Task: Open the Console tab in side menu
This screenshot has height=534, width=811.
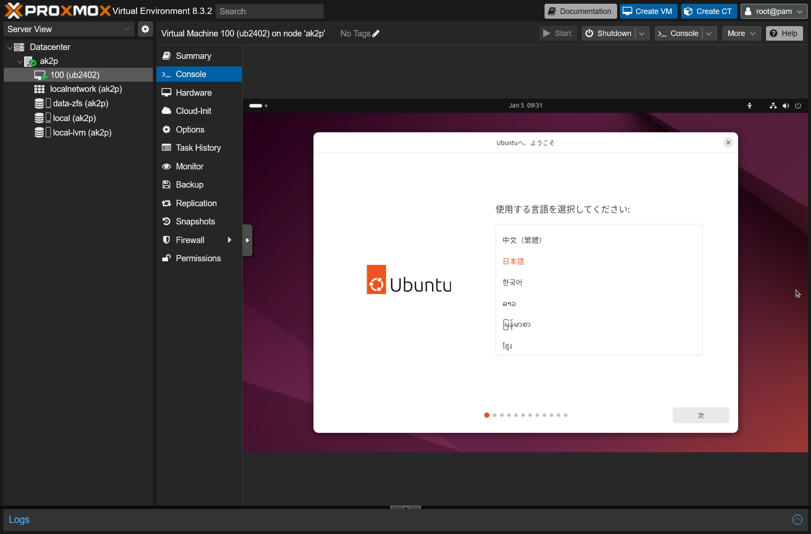Action: [199, 74]
